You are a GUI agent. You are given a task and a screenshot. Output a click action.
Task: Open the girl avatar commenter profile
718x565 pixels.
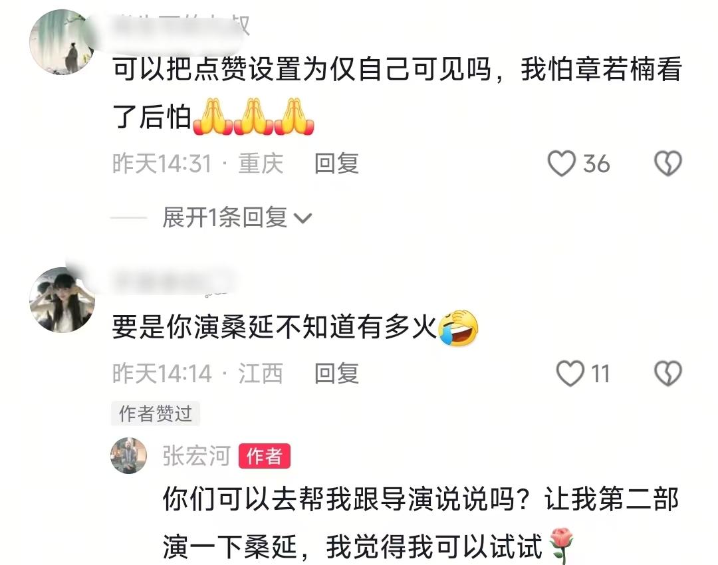tap(62, 300)
